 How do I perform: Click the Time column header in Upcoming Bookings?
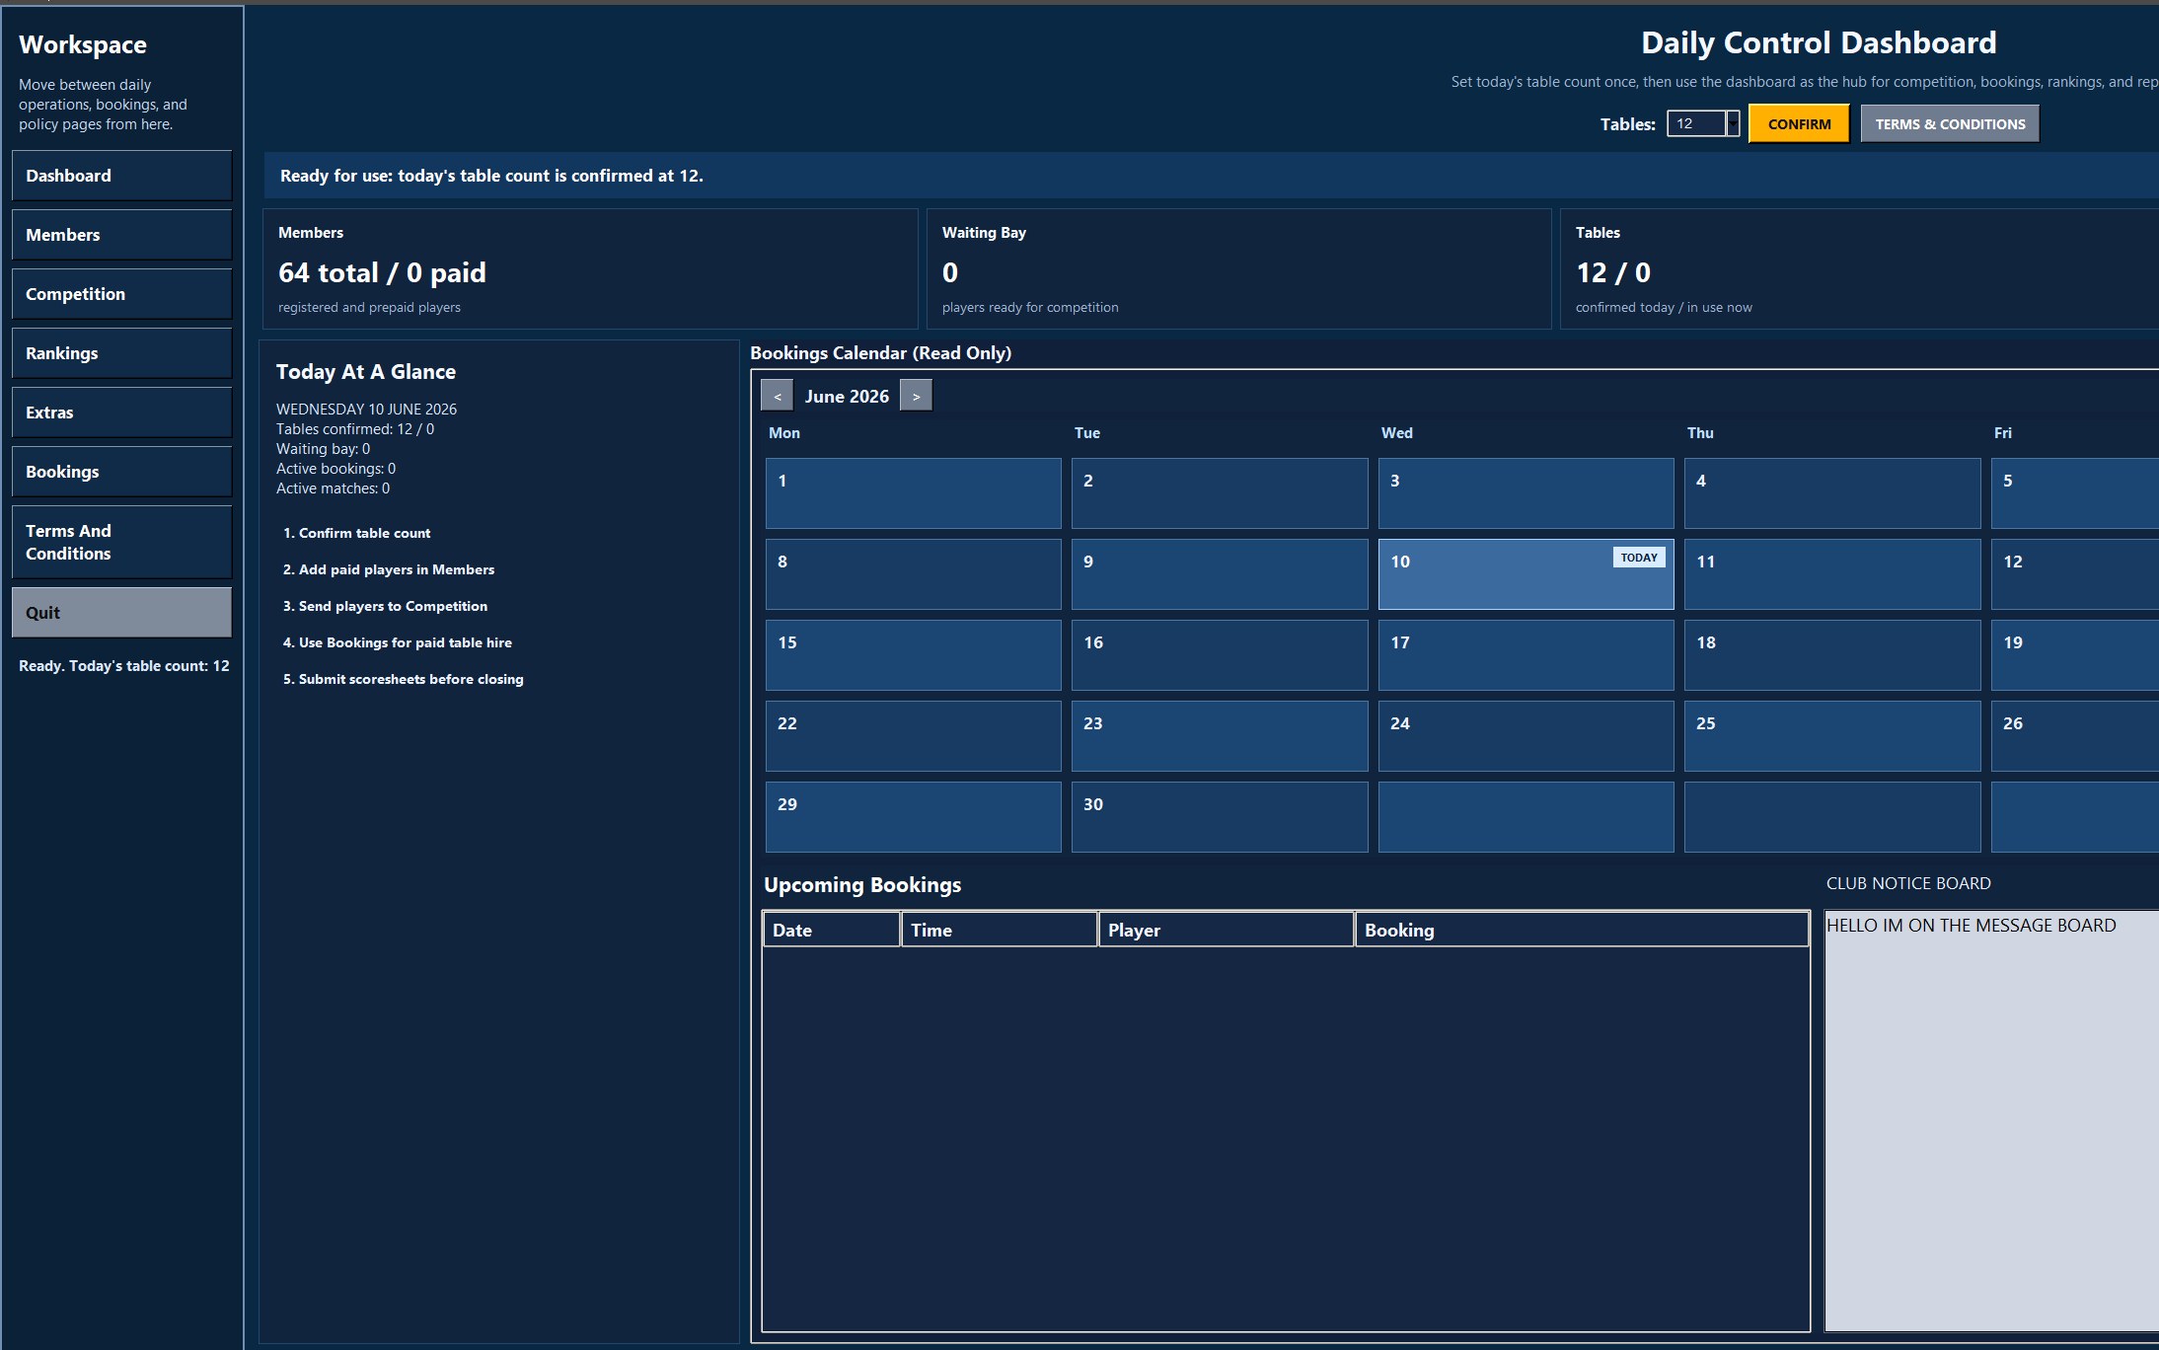(x=999, y=930)
